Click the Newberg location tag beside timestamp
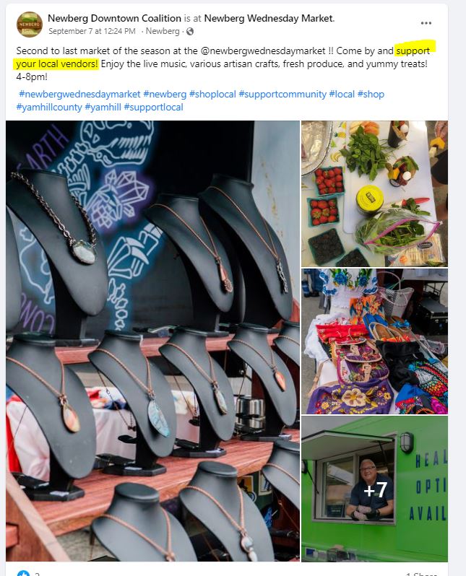Viewport: 466px width, 576px height. click(163, 31)
